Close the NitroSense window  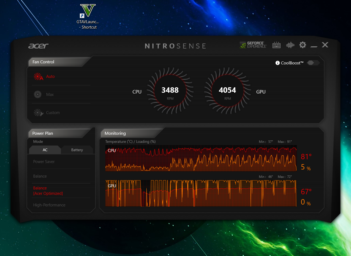325,45
